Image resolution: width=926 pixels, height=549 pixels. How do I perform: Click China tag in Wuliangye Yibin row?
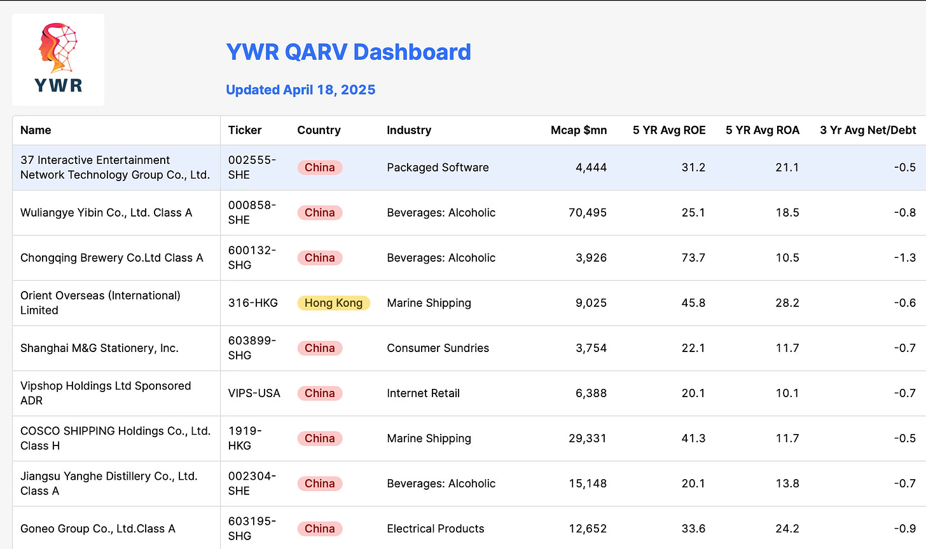click(x=320, y=213)
